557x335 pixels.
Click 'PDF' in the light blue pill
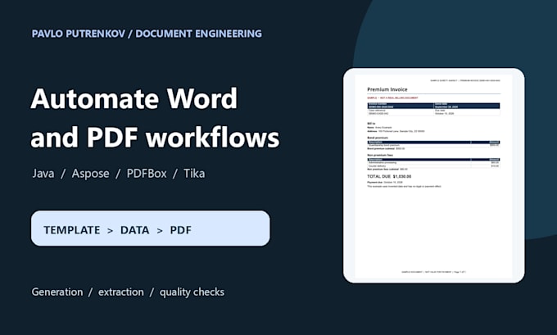[180, 230]
